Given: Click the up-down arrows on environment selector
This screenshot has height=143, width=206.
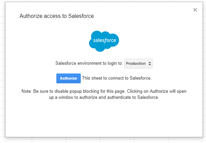Looking at the screenshot, I should pyautogui.click(x=150, y=63).
